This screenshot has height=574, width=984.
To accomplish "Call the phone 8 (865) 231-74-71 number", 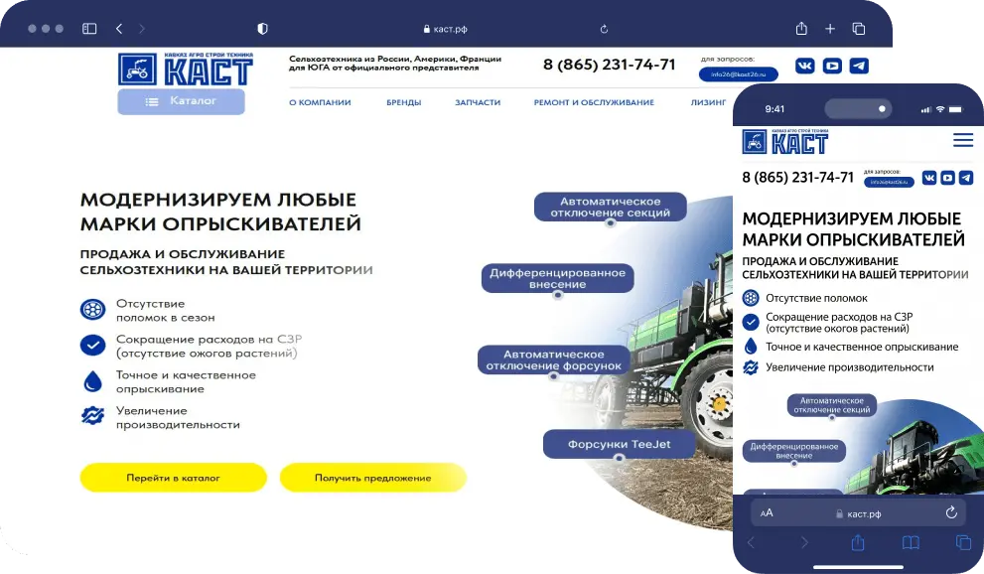I will pos(797,178).
